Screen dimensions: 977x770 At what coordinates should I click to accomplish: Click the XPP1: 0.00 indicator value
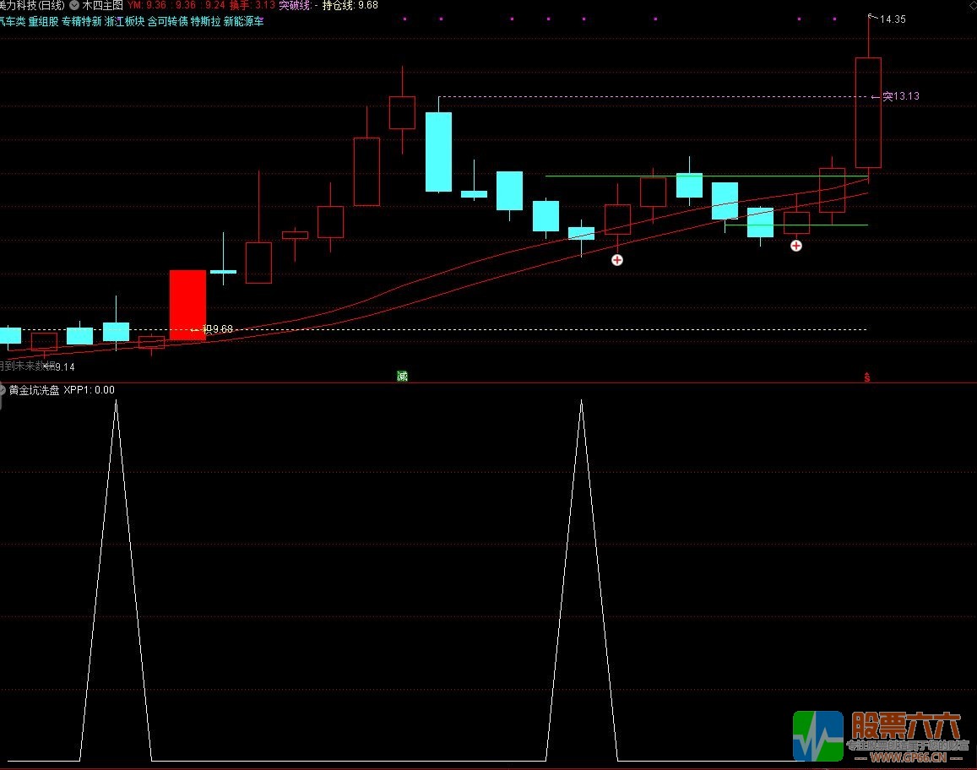(90, 390)
